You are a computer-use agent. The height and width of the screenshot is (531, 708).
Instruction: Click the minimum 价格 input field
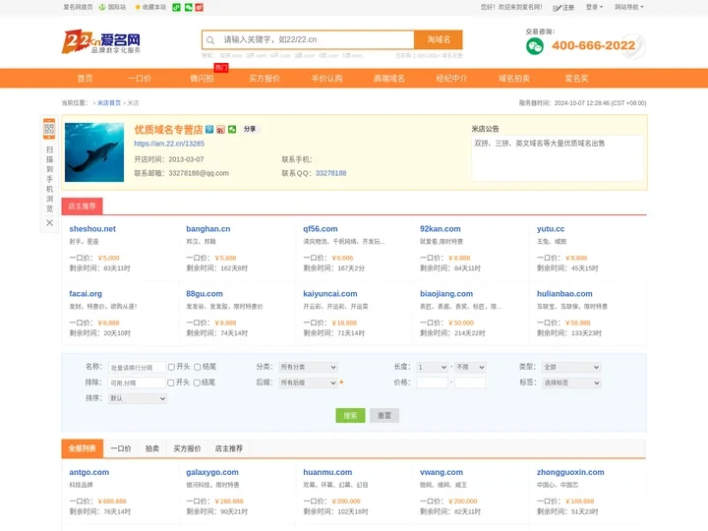coord(432,383)
